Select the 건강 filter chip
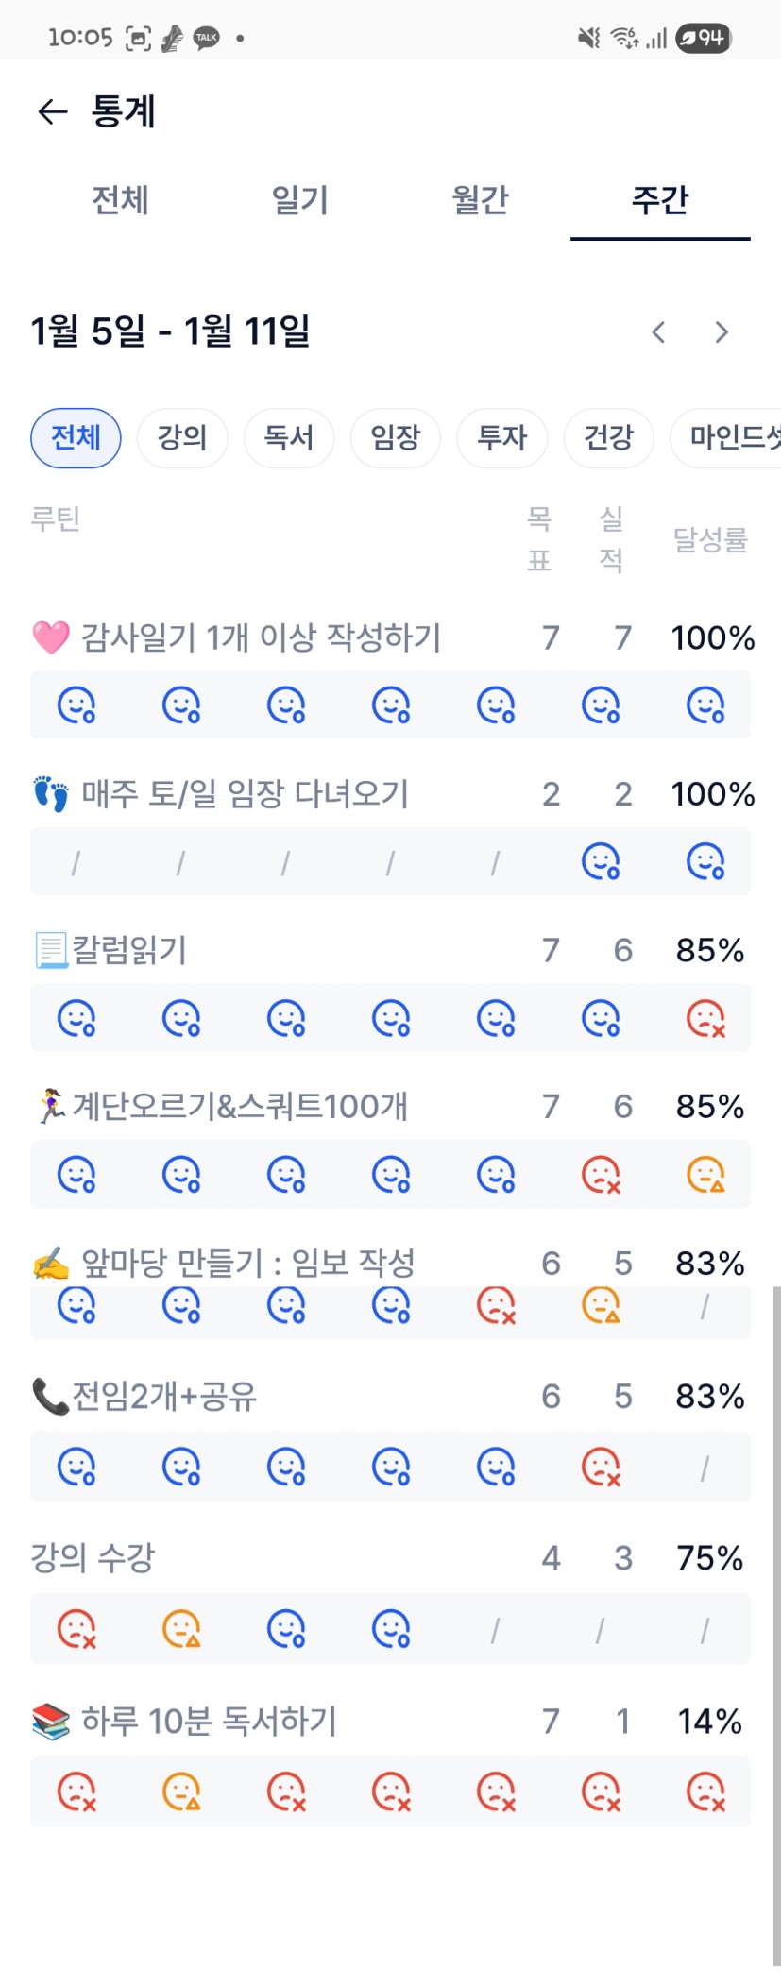 (x=608, y=437)
